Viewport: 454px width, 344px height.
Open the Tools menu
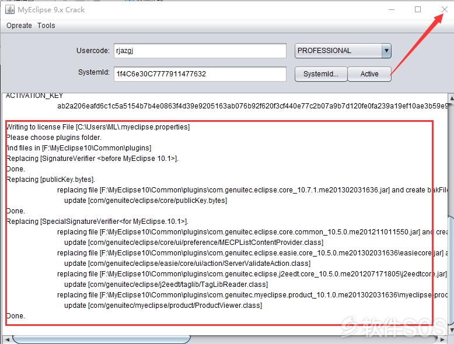(46, 26)
